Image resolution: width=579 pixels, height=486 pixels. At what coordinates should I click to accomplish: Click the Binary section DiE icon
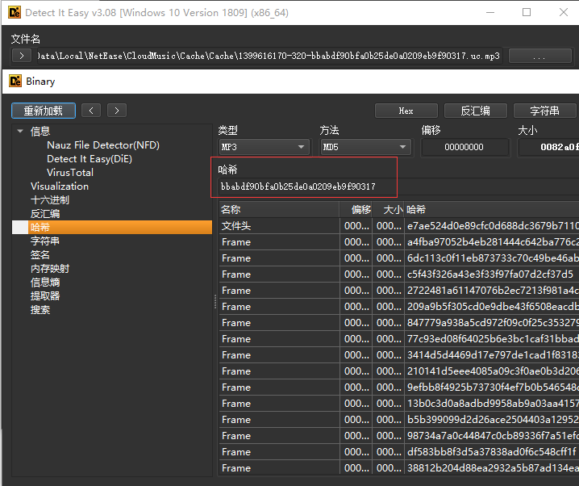[x=15, y=81]
